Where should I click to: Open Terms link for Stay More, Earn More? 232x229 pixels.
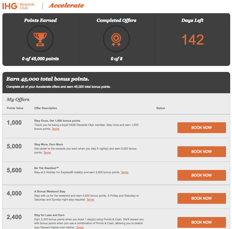point(47,153)
